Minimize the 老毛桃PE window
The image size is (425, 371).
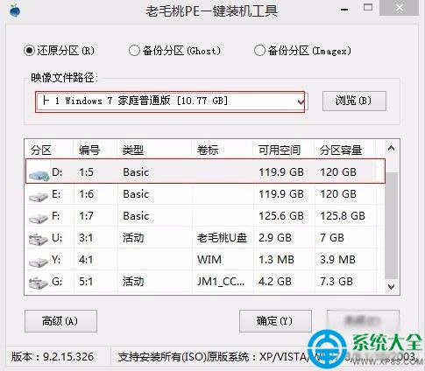344,10
